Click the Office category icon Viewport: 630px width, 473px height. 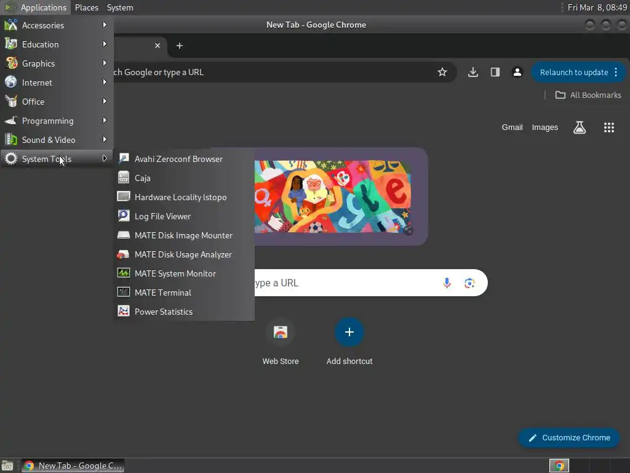pyautogui.click(x=11, y=102)
